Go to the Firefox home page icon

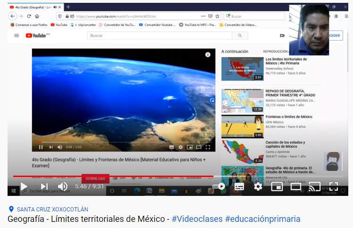(37, 16)
